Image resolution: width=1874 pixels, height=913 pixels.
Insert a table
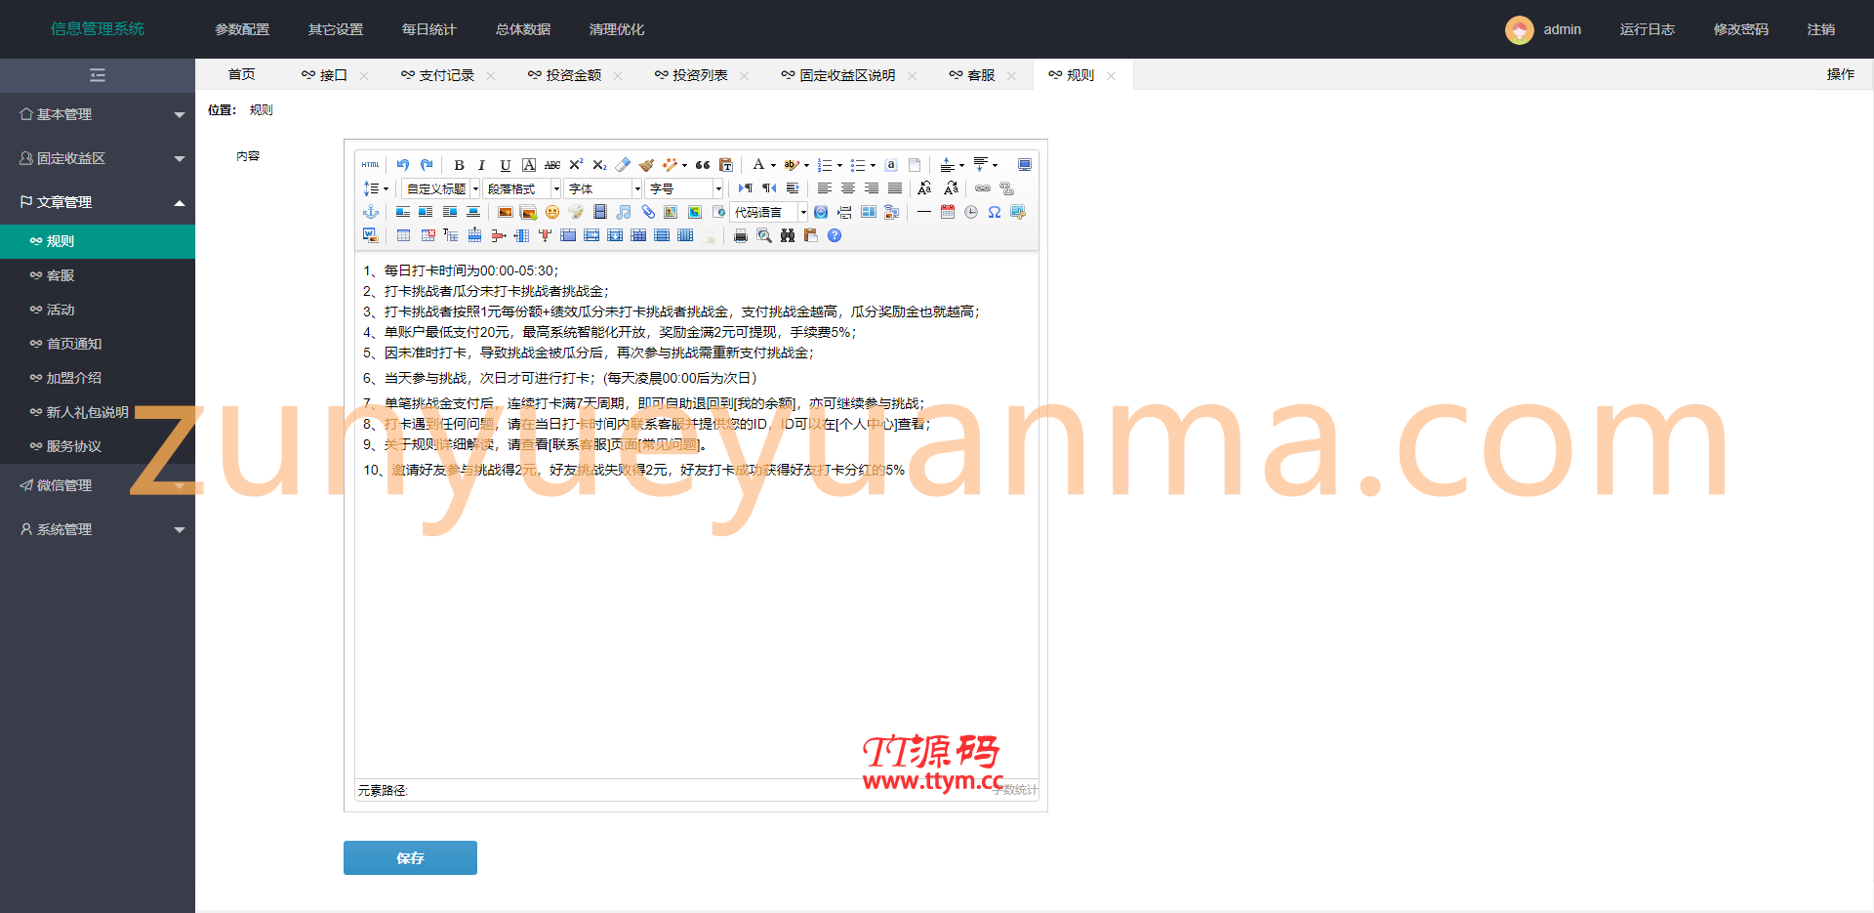(403, 235)
